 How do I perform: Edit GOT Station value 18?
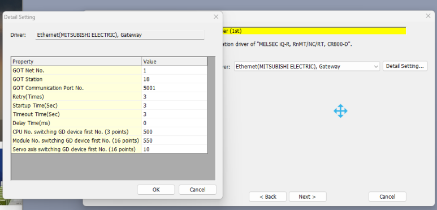pos(175,79)
